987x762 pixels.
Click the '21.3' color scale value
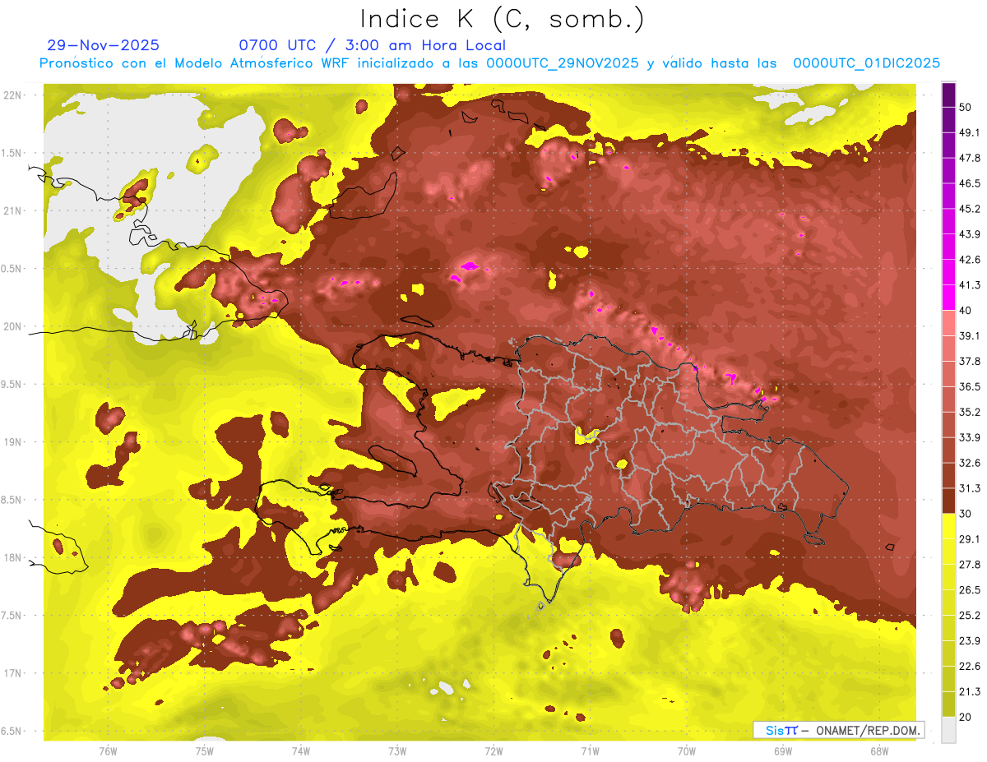[970, 691]
